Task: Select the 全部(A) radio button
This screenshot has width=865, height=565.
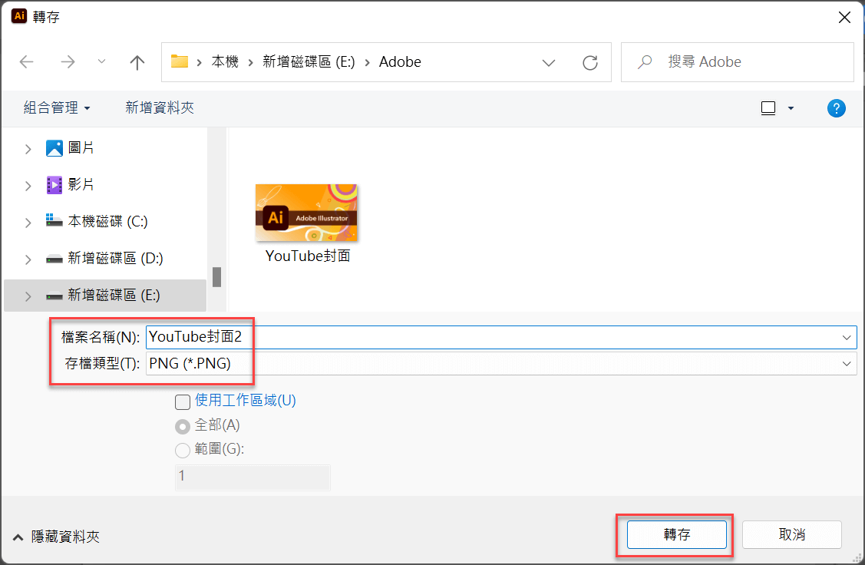Action: click(183, 427)
